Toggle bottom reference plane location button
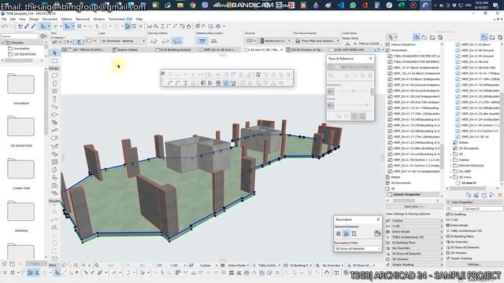 coord(213,41)
